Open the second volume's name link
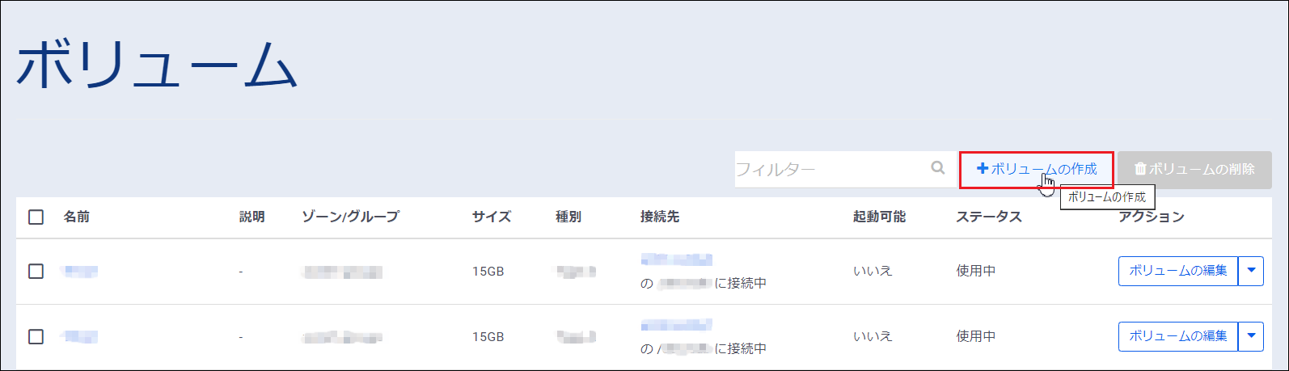 pyautogui.click(x=80, y=336)
